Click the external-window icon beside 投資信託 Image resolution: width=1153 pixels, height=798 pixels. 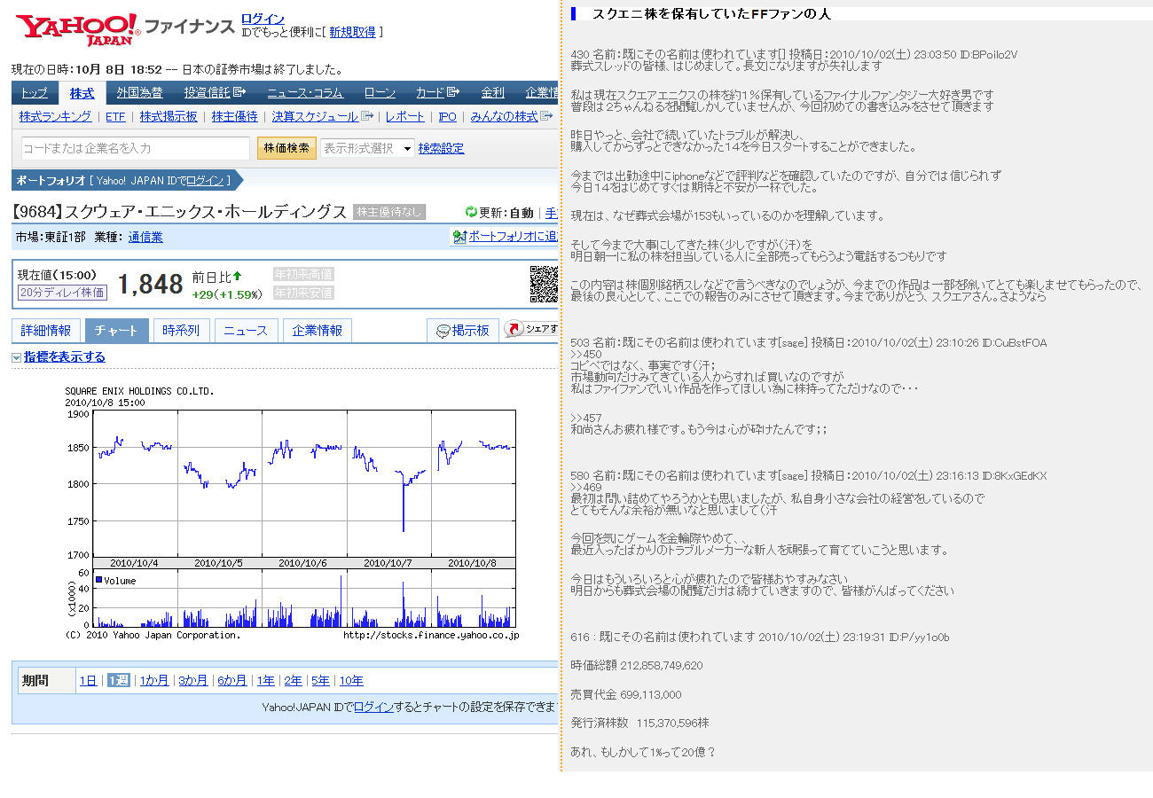pos(239,92)
